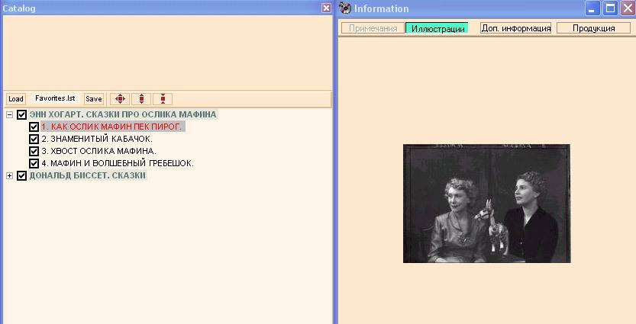Screen dimensions: 636x324
Task: Minimize the Information window
Action: (x=592, y=8)
